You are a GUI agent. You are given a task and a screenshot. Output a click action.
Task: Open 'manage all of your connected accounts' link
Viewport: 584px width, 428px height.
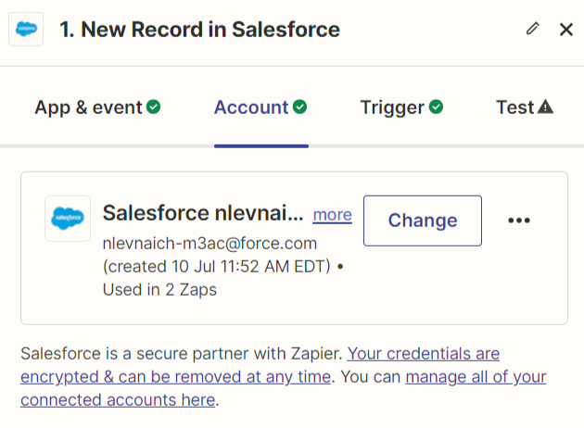coord(284,388)
